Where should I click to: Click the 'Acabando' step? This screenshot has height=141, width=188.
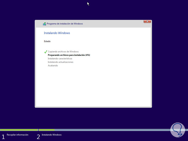[x=53, y=66]
